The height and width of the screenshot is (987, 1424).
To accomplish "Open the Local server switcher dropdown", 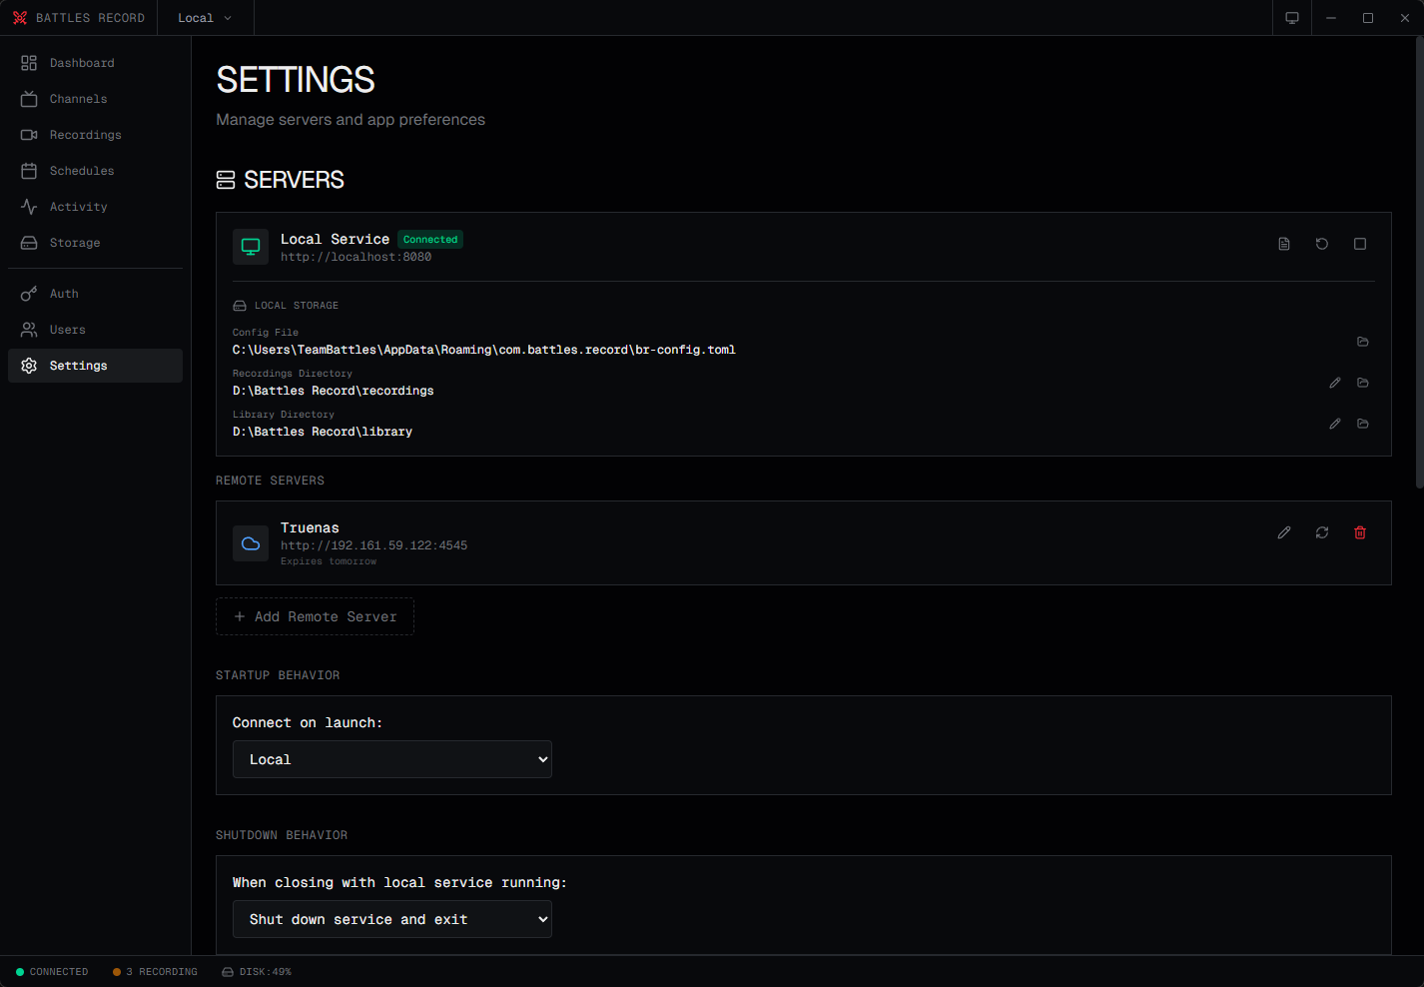I will (x=204, y=17).
